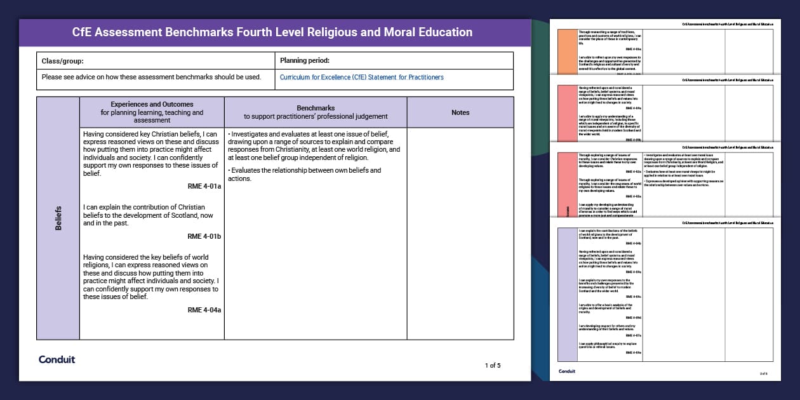The width and height of the screenshot is (800, 400).
Task: Click the orange section color block
Action: pos(568,52)
